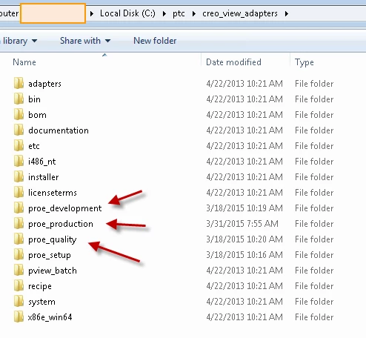Click date 3/18/2015 10:20 AM
Image resolution: width=366 pixels, height=338 pixels.
(x=244, y=239)
